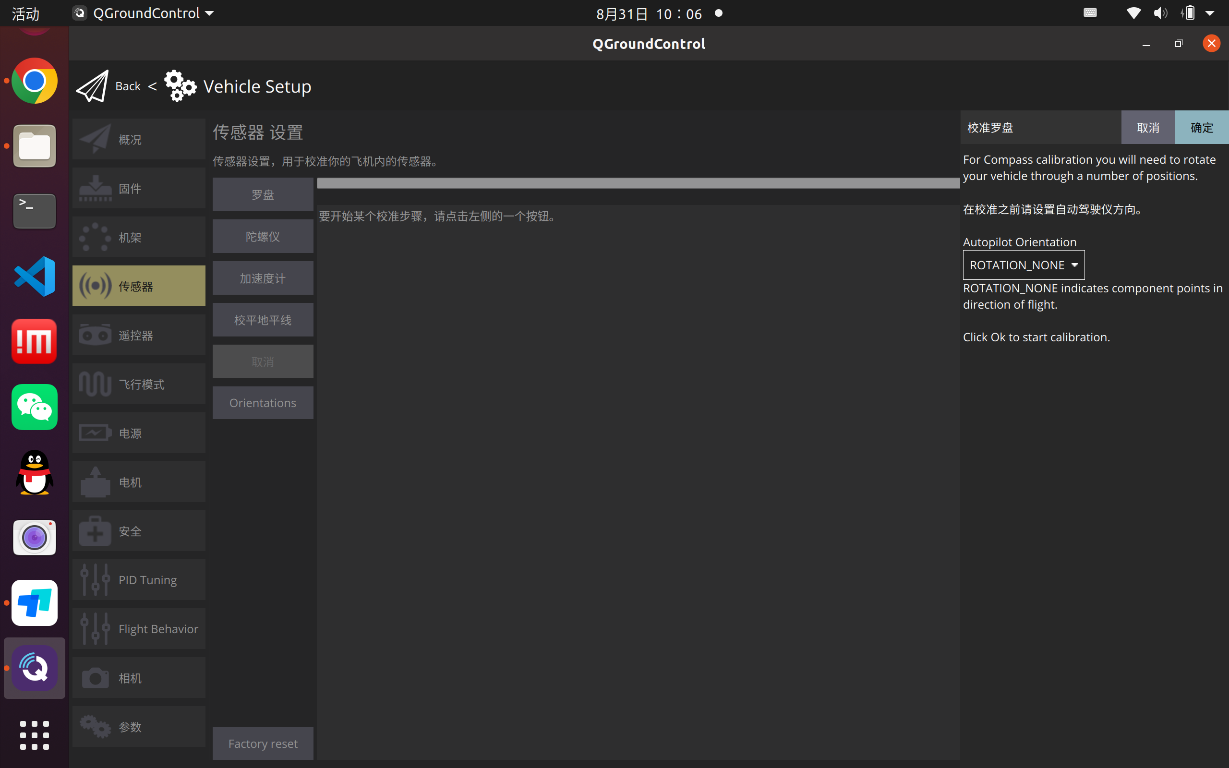1229x768 pixels.
Task: Open the Motors (电机) sidebar icon
Action: tap(95, 482)
